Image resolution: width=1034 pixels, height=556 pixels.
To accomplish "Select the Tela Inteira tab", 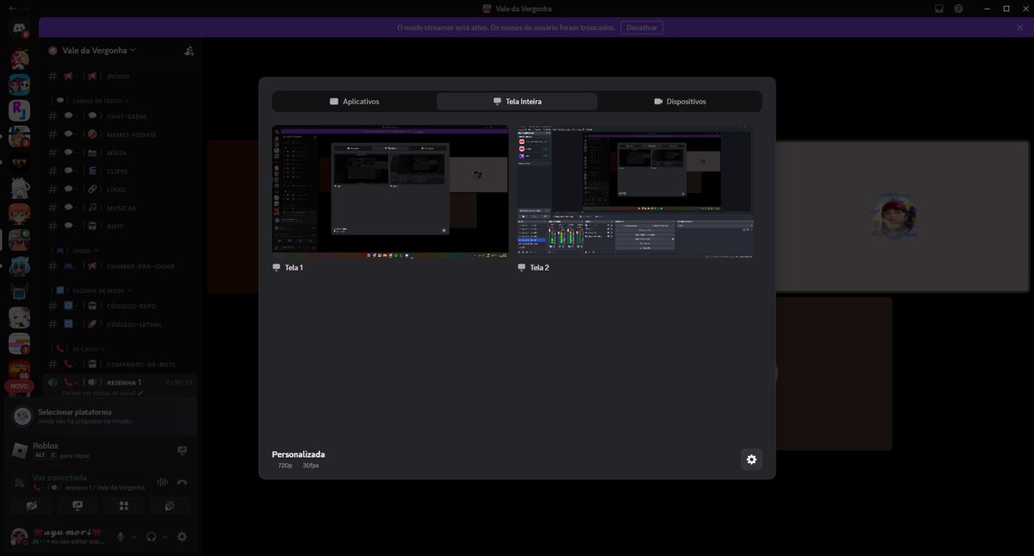I will 517,101.
